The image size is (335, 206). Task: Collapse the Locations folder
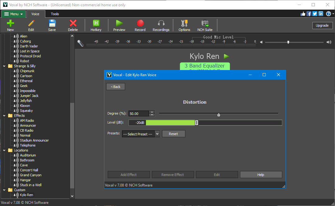click(x=4, y=150)
